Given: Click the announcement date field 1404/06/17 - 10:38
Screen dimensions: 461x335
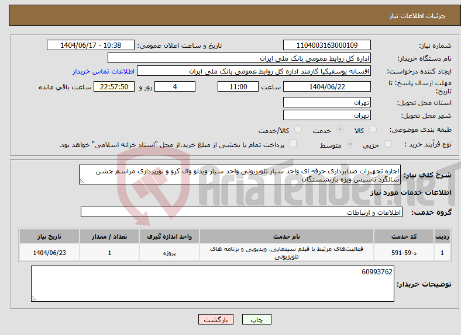Looking at the screenshot, I should (x=91, y=45).
